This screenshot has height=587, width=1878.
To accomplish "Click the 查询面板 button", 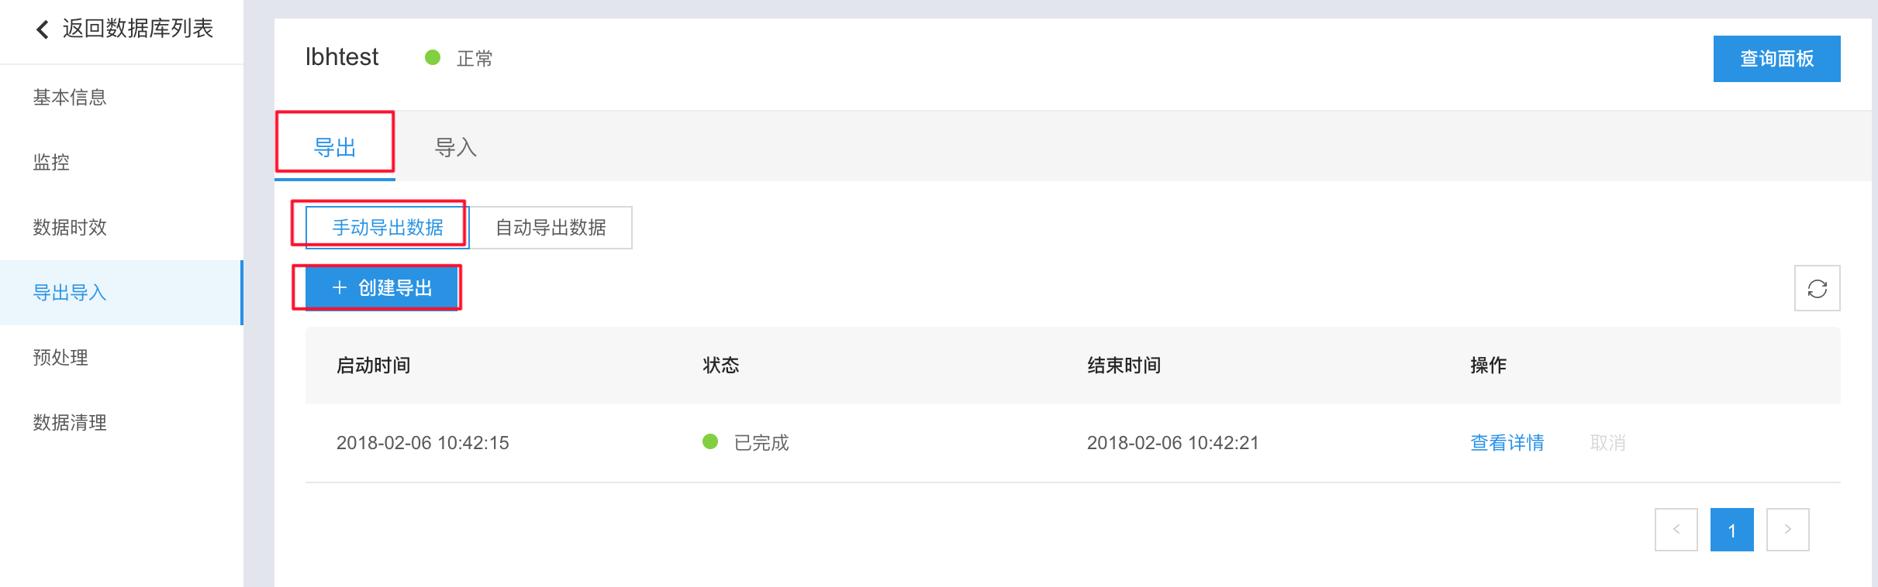I will (x=1776, y=59).
